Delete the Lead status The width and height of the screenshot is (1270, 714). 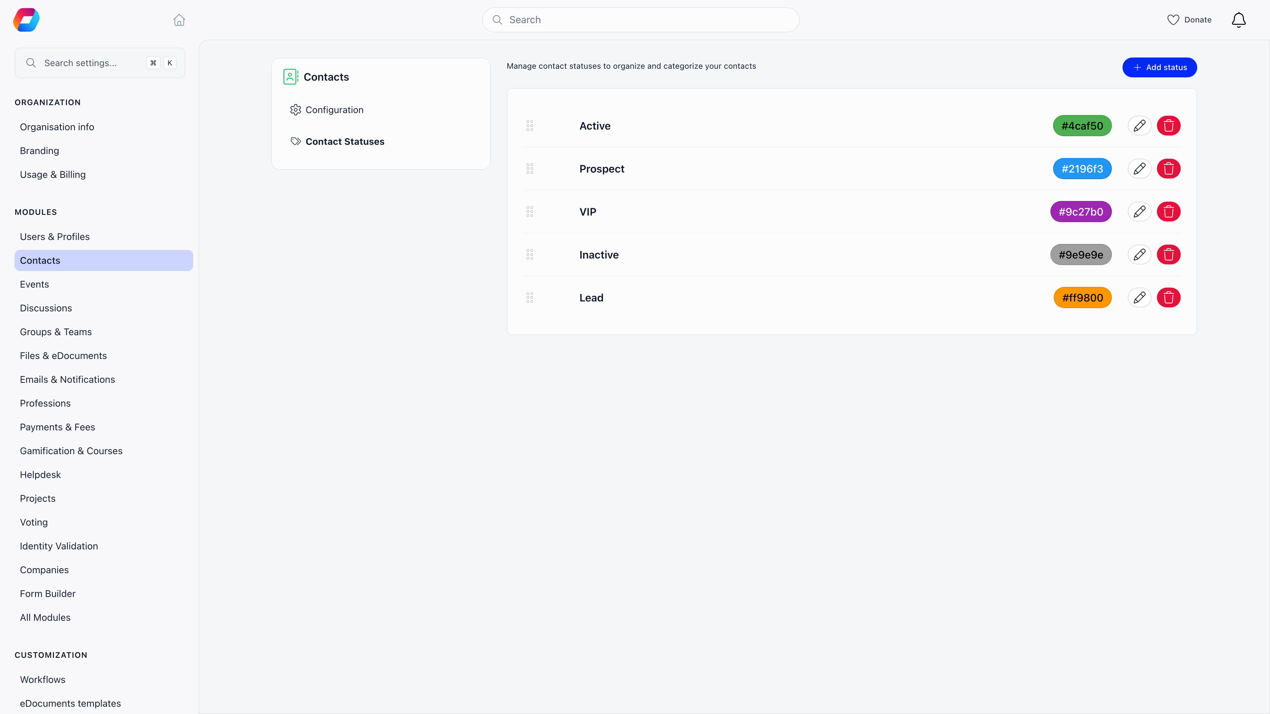(x=1168, y=297)
